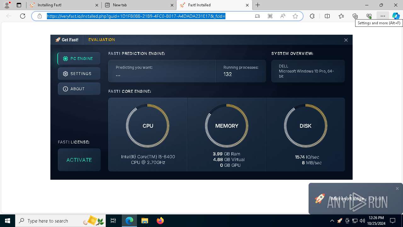403x227 pixels.
Task: Click the Predicting you want box
Action: pyautogui.click(x=162, y=71)
